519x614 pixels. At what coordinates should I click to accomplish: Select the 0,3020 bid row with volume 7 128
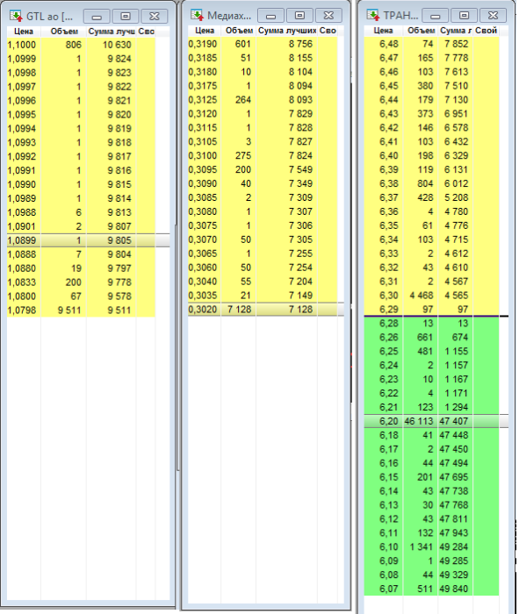tap(266, 310)
